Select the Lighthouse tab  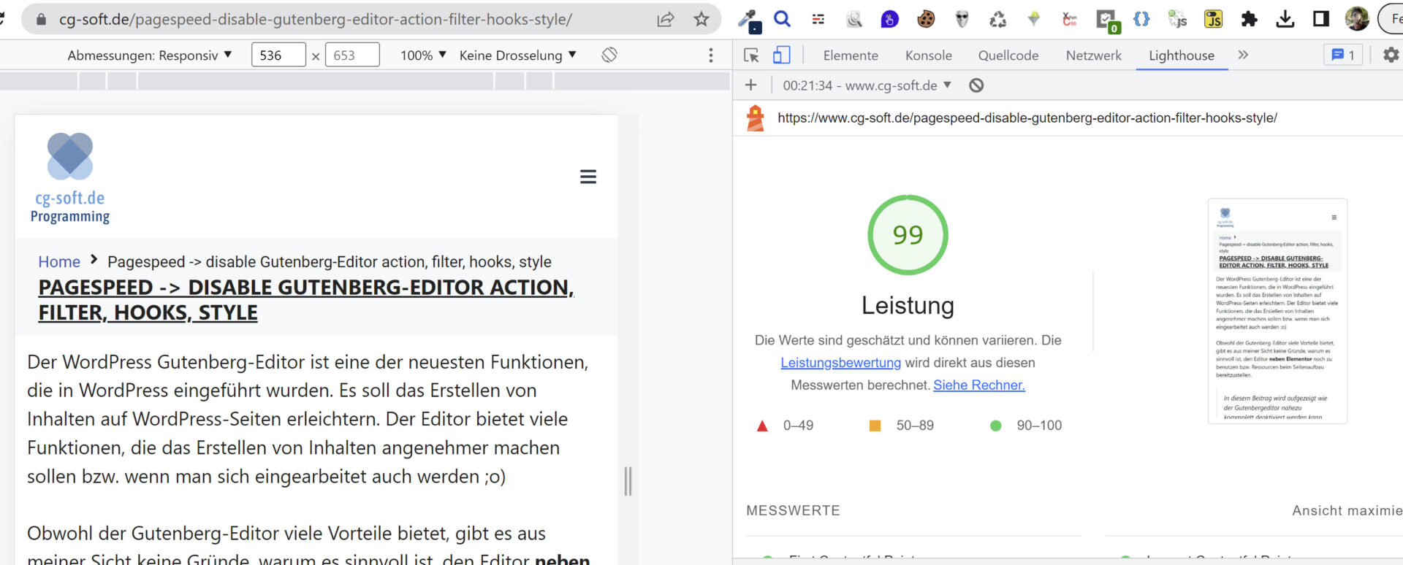[1181, 55]
